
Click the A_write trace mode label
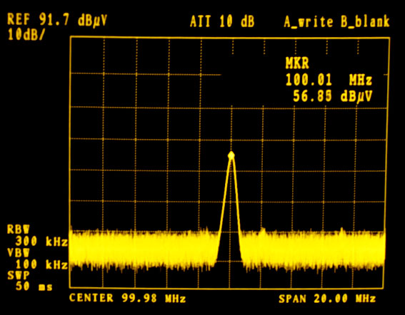pyautogui.click(x=309, y=21)
